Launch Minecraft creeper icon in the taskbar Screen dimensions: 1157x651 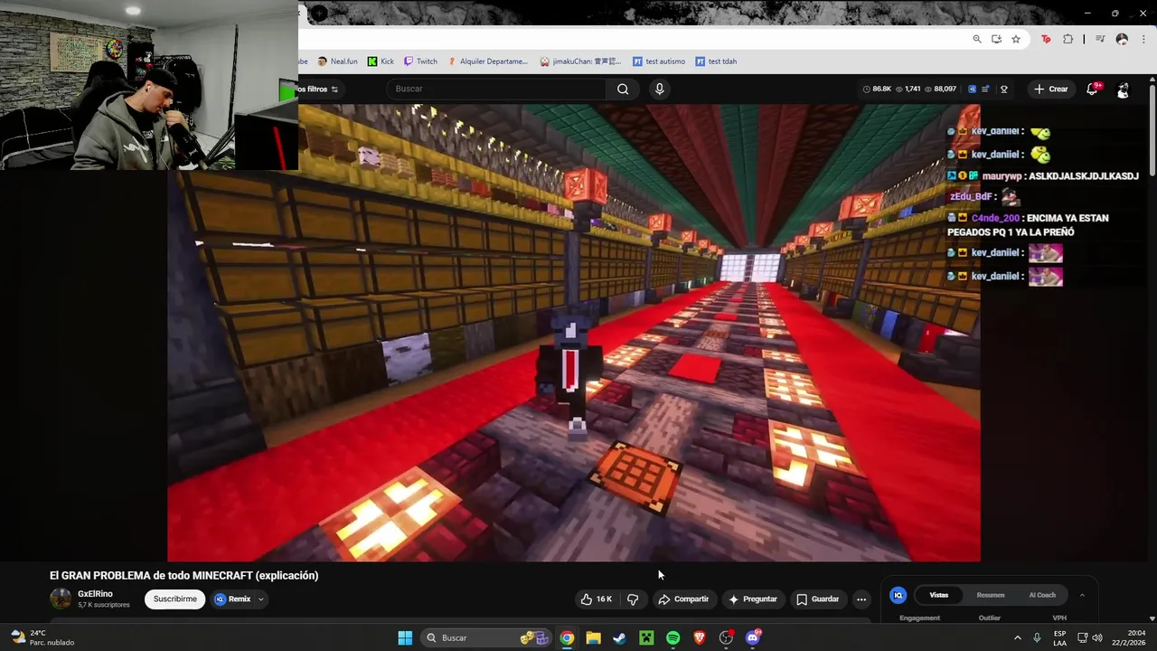(646, 637)
